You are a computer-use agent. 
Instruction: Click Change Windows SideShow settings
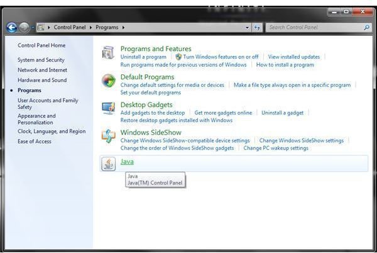coord(302,140)
